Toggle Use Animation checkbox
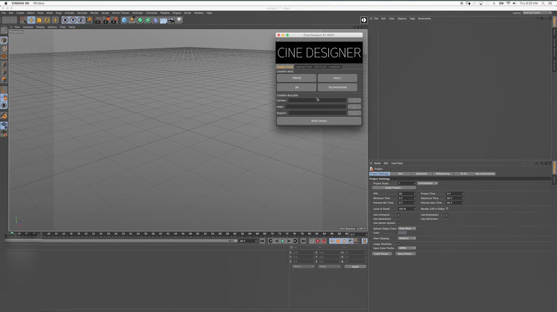Screen dimensions: 557x312 point(399,215)
